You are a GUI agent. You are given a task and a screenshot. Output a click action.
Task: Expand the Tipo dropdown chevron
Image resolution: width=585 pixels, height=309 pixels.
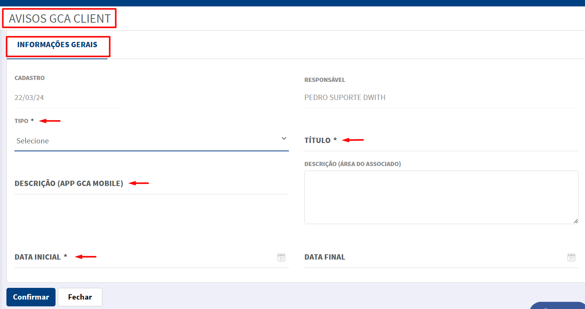(x=284, y=138)
